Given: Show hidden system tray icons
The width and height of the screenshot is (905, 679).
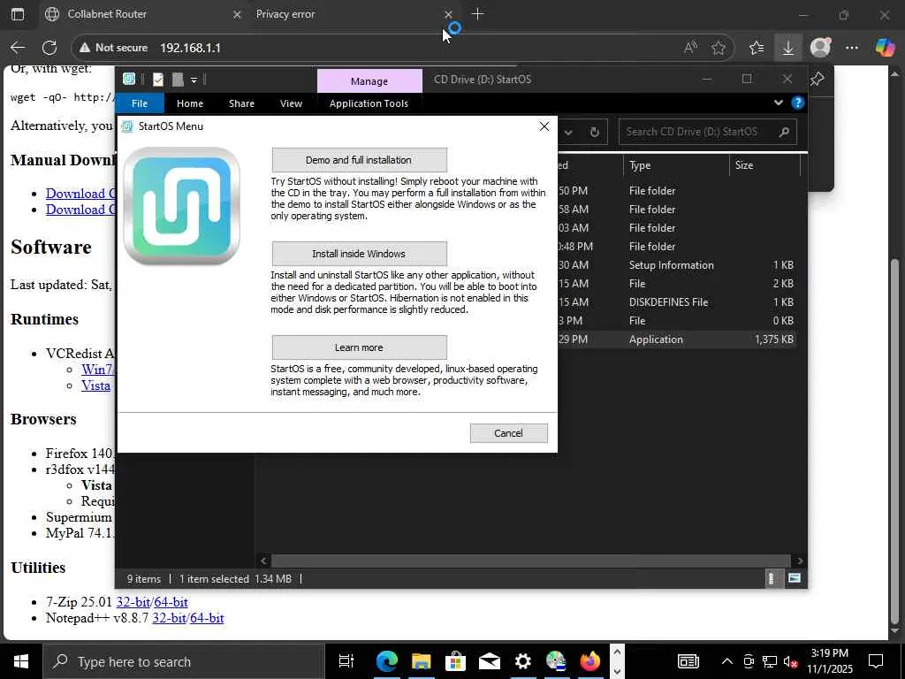Looking at the screenshot, I should [x=727, y=661].
